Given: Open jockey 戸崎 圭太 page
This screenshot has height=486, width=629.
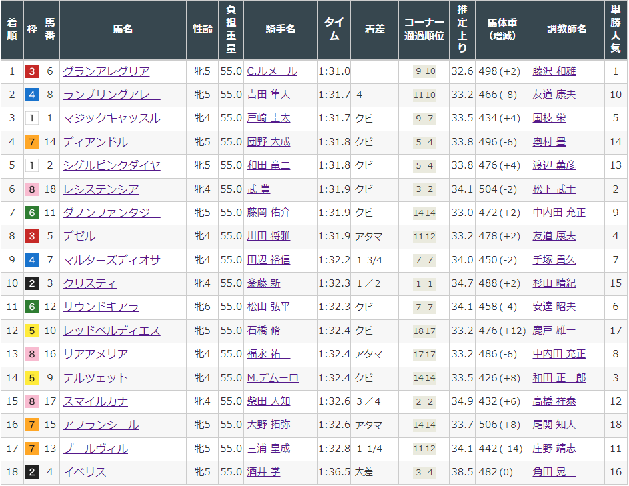Looking at the screenshot, I should (268, 118).
